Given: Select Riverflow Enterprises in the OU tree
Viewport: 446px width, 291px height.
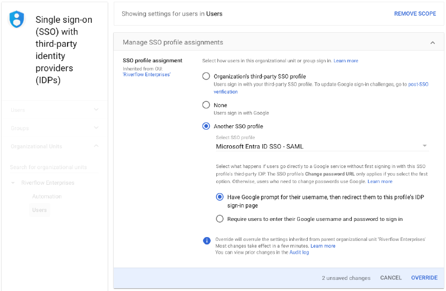Looking at the screenshot, I should point(48,183).
